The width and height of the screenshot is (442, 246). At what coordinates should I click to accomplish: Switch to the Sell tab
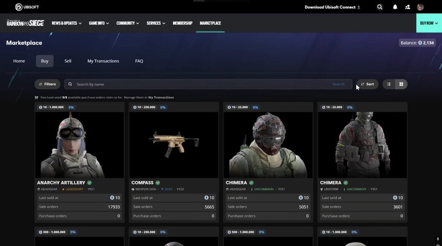click(68, 61)
